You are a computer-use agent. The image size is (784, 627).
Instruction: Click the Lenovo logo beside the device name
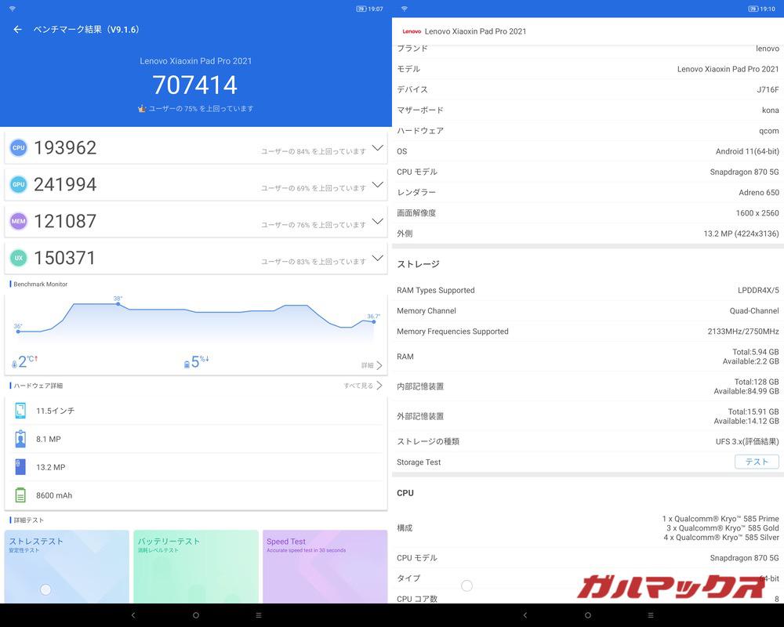(x=411, y=31)
